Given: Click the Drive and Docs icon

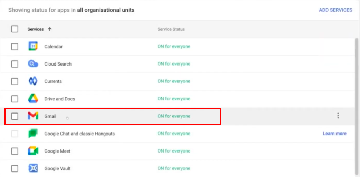Looking at the screenshot, I should [33, 99].
